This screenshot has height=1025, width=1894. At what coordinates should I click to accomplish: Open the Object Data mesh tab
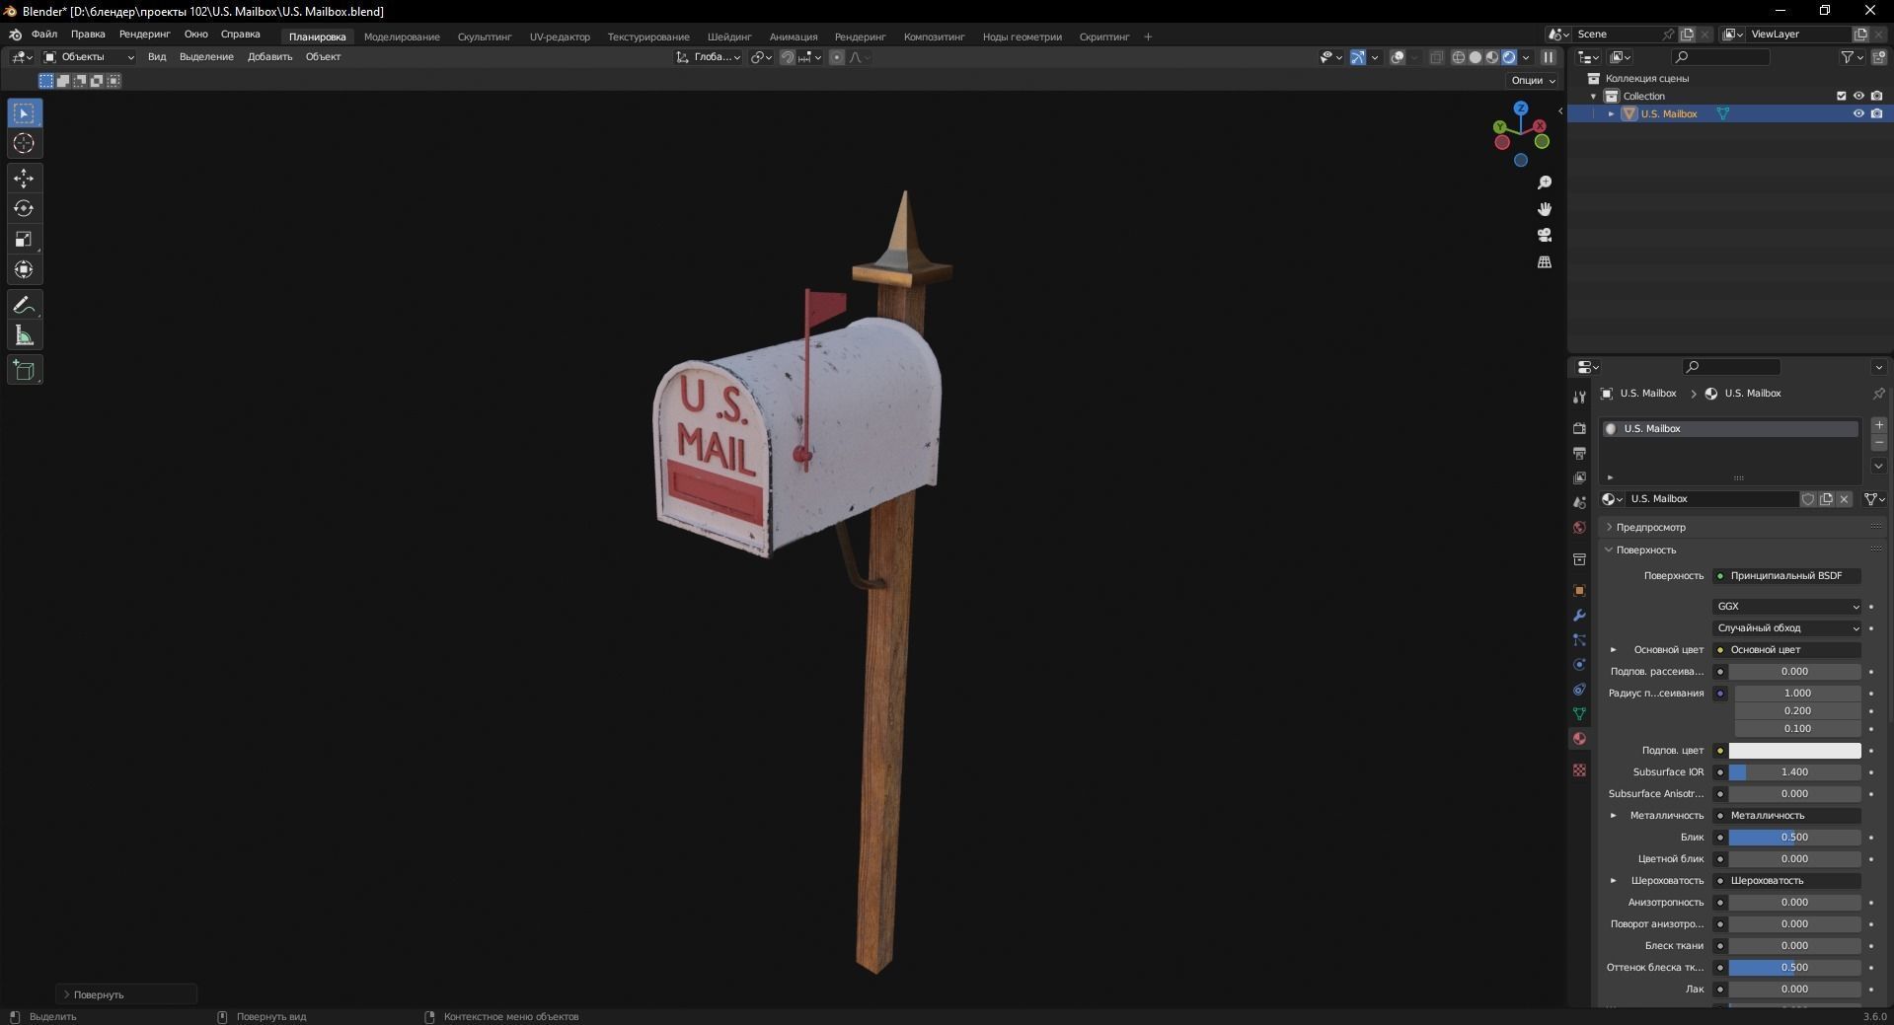[x=1579, y=713]
